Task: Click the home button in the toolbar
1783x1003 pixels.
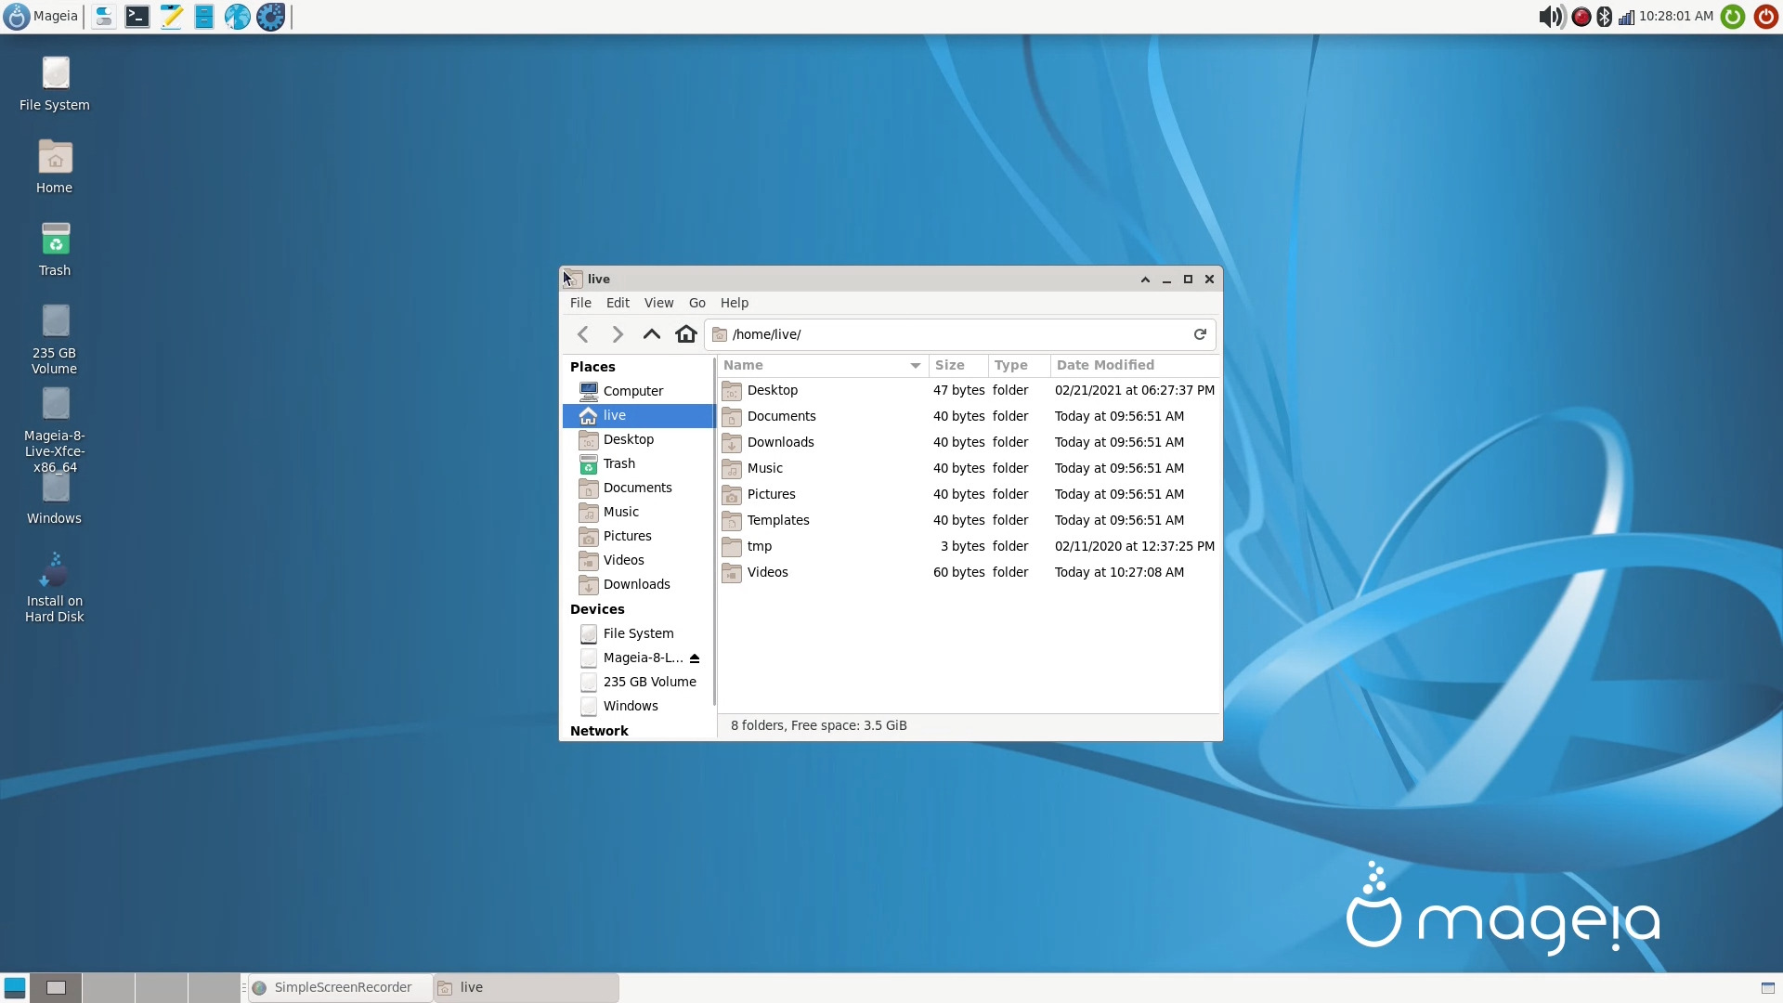Action: pos(686,333)
